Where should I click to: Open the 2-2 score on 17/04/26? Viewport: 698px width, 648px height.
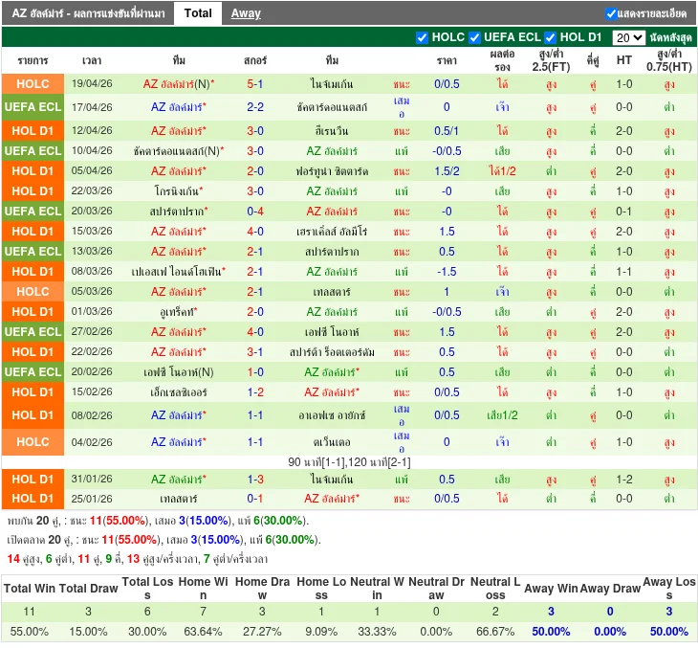tap(255, 107)
